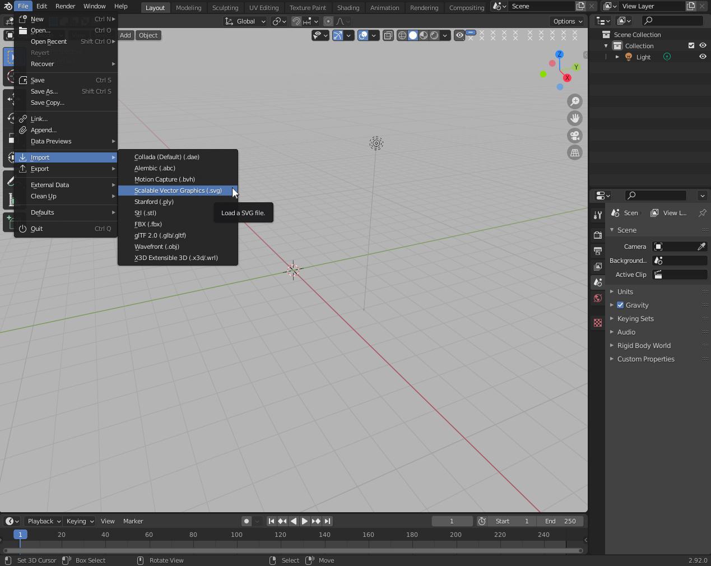The width and height of the screenshot is (711, 566).
Task: Click the Y axis on navigation gizmo
Action: coord(576,67)
